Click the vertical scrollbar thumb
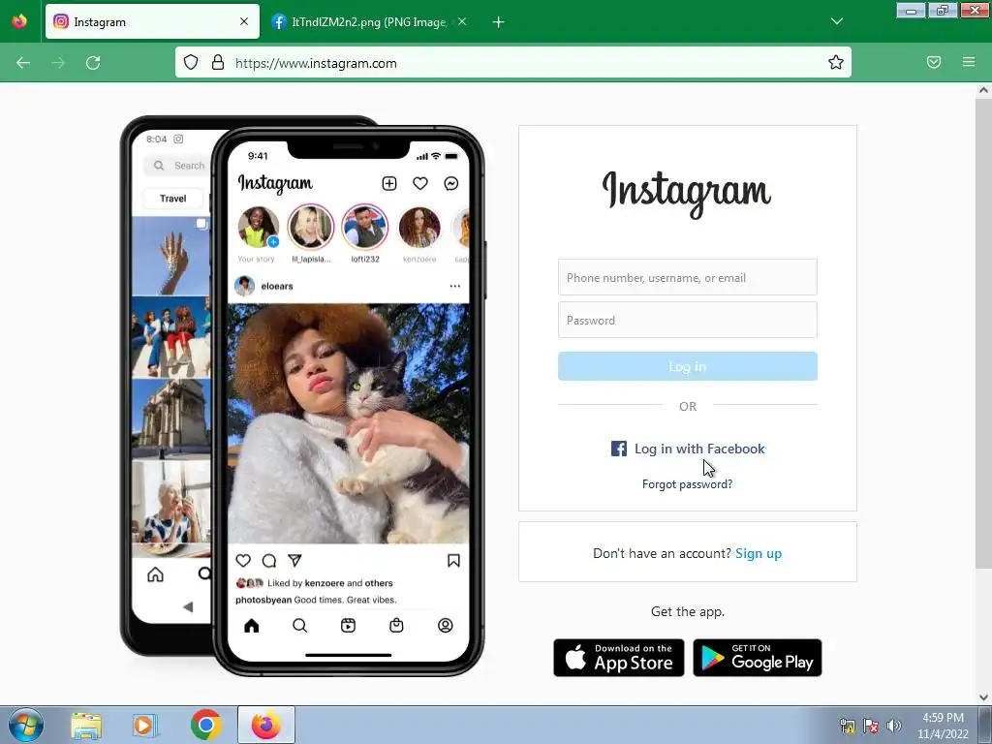Image resolution: width=992 pixels, height=744 pixels. (x=983, y=333)
